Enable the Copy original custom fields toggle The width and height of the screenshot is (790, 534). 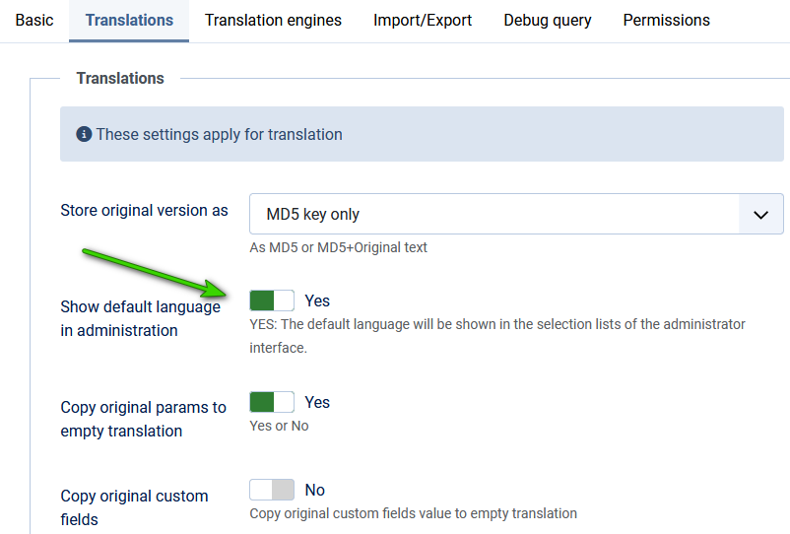[272, 490]
